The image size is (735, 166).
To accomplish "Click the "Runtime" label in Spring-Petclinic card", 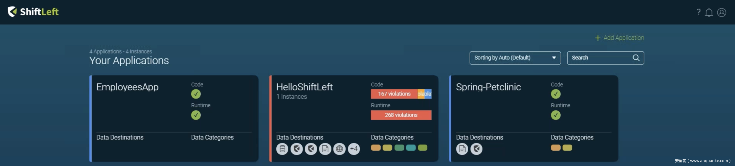I will coord(560,106).
